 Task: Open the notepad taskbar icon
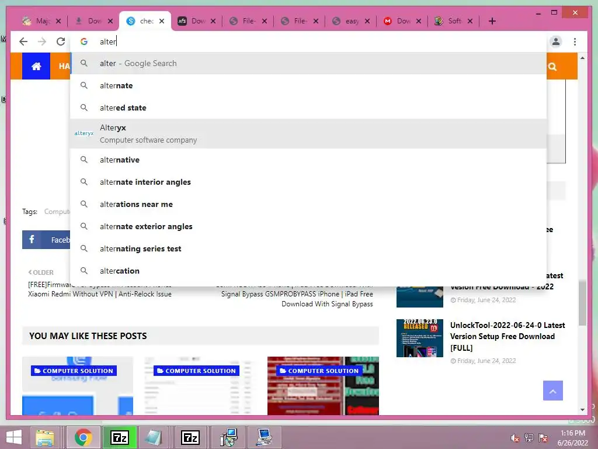154,437
